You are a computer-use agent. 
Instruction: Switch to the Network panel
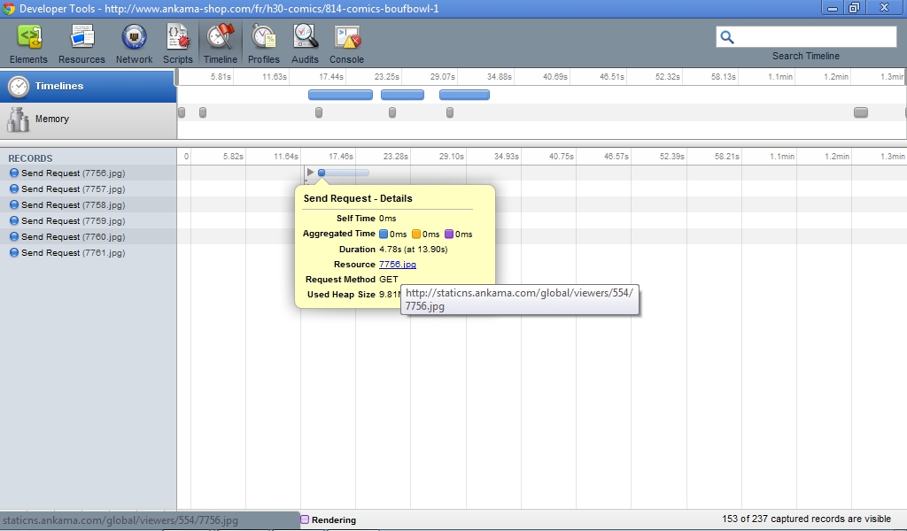click(134, 43)
